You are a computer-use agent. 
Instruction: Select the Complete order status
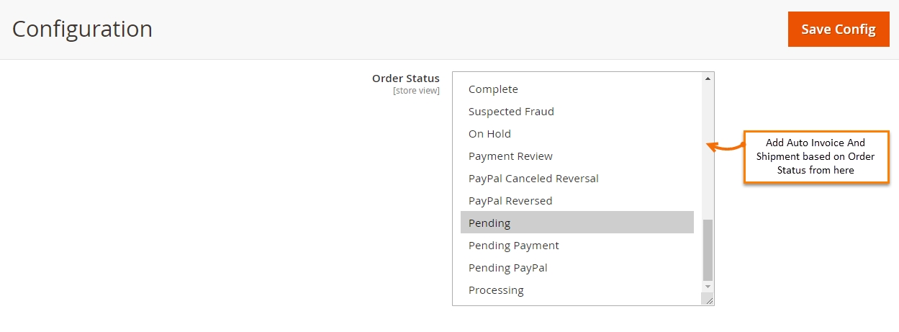point(493,89)
